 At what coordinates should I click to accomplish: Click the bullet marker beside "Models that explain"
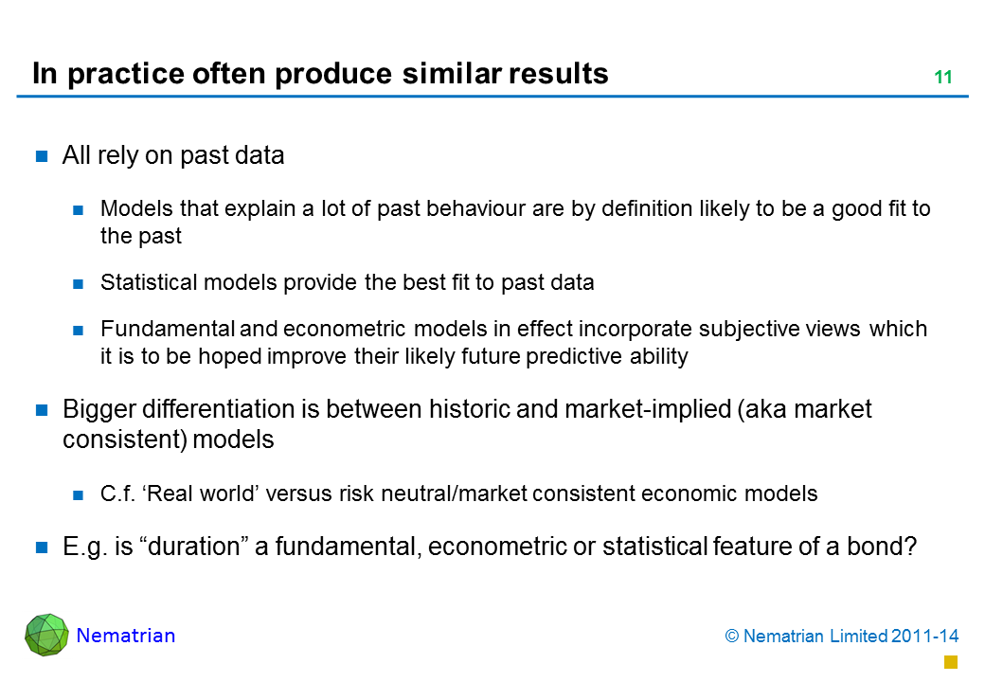coord(81,210)
